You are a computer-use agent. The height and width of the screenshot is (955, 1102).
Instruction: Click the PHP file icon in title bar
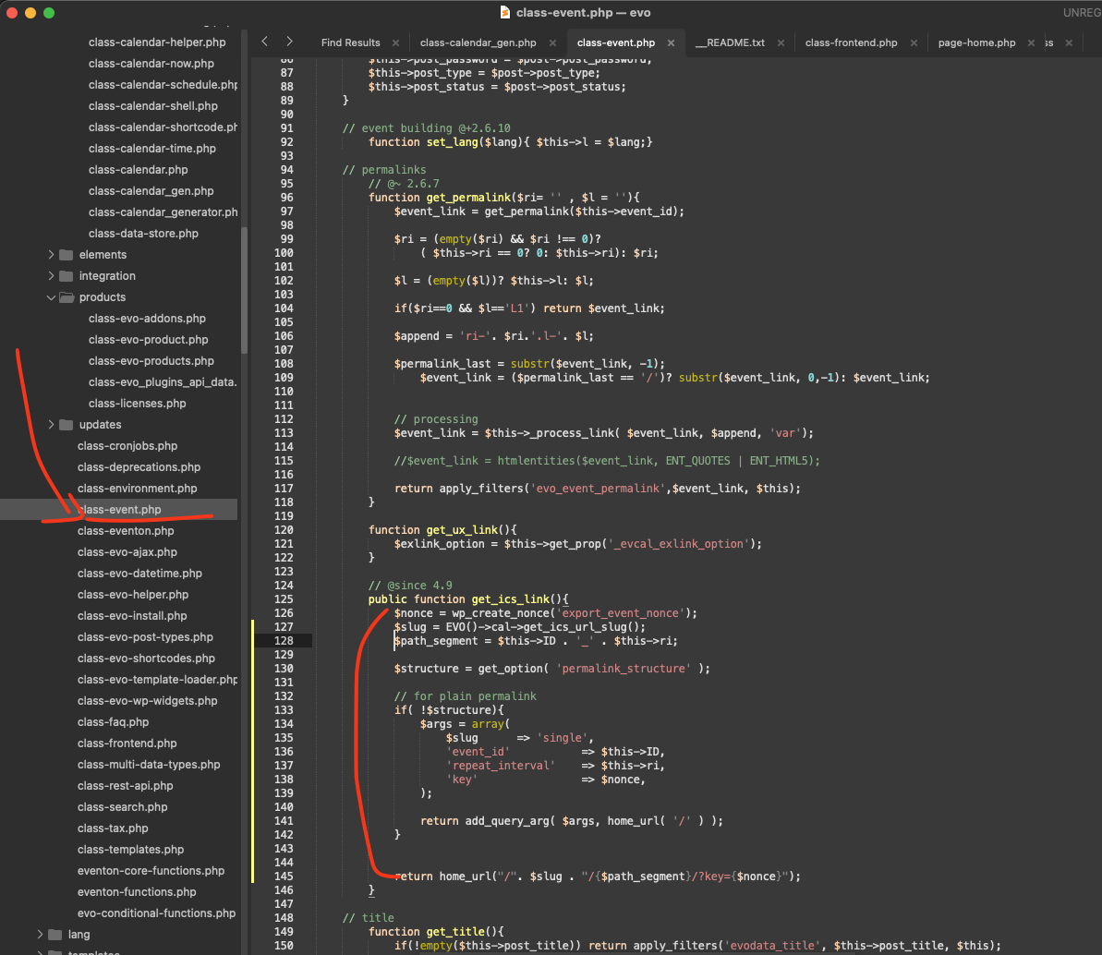[x=505, y=13]
